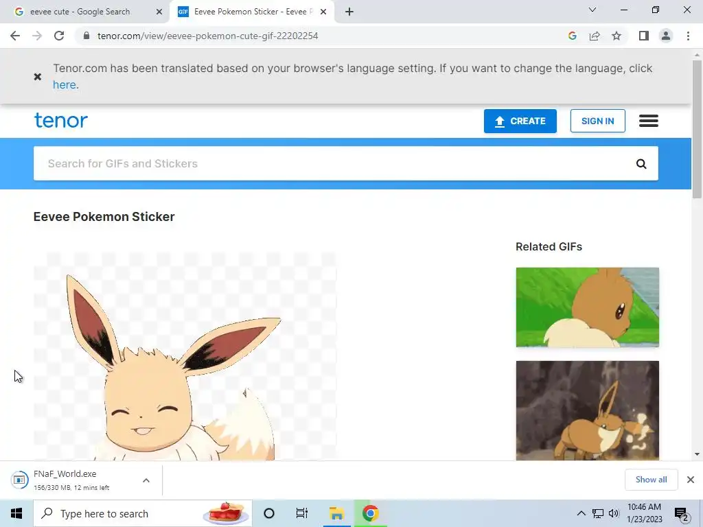View site info via the padlock icon
Image resolution: width=703 pixels, height=527 pixels.
click(x=87, y=36)
